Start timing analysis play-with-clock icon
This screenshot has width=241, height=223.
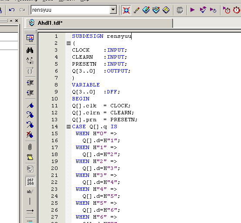tap(213, 10)
